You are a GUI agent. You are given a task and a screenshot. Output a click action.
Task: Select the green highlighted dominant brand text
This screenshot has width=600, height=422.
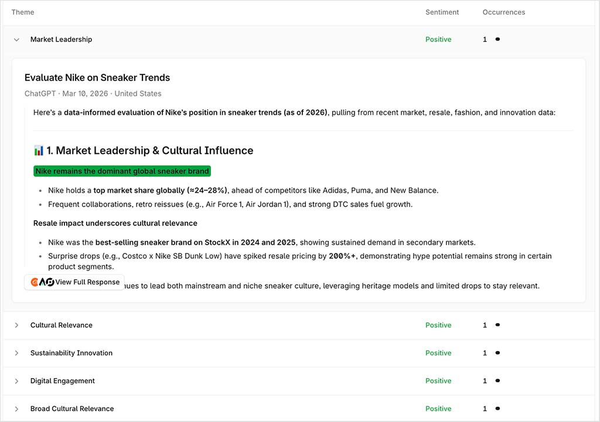122,171
